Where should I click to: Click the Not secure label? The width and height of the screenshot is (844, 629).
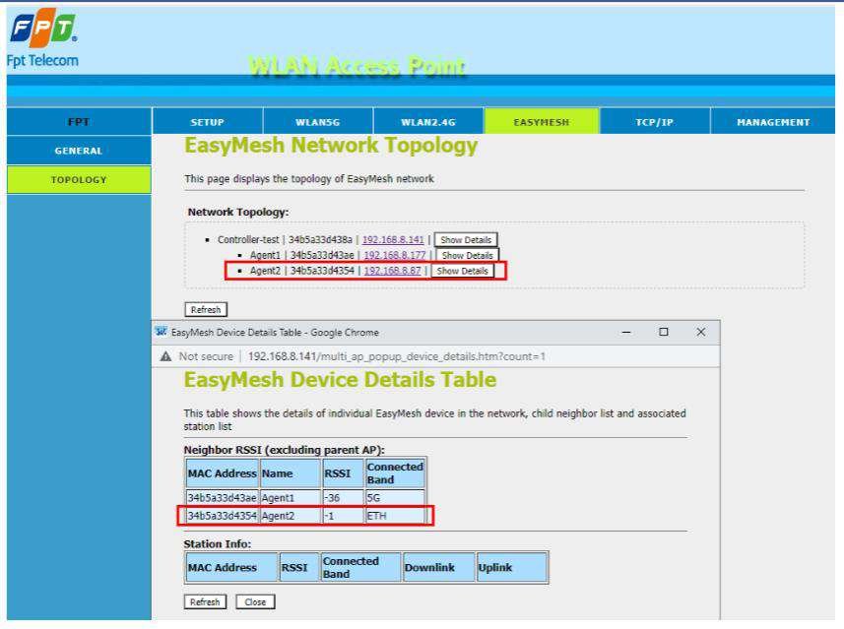click(x=206, y=356)
